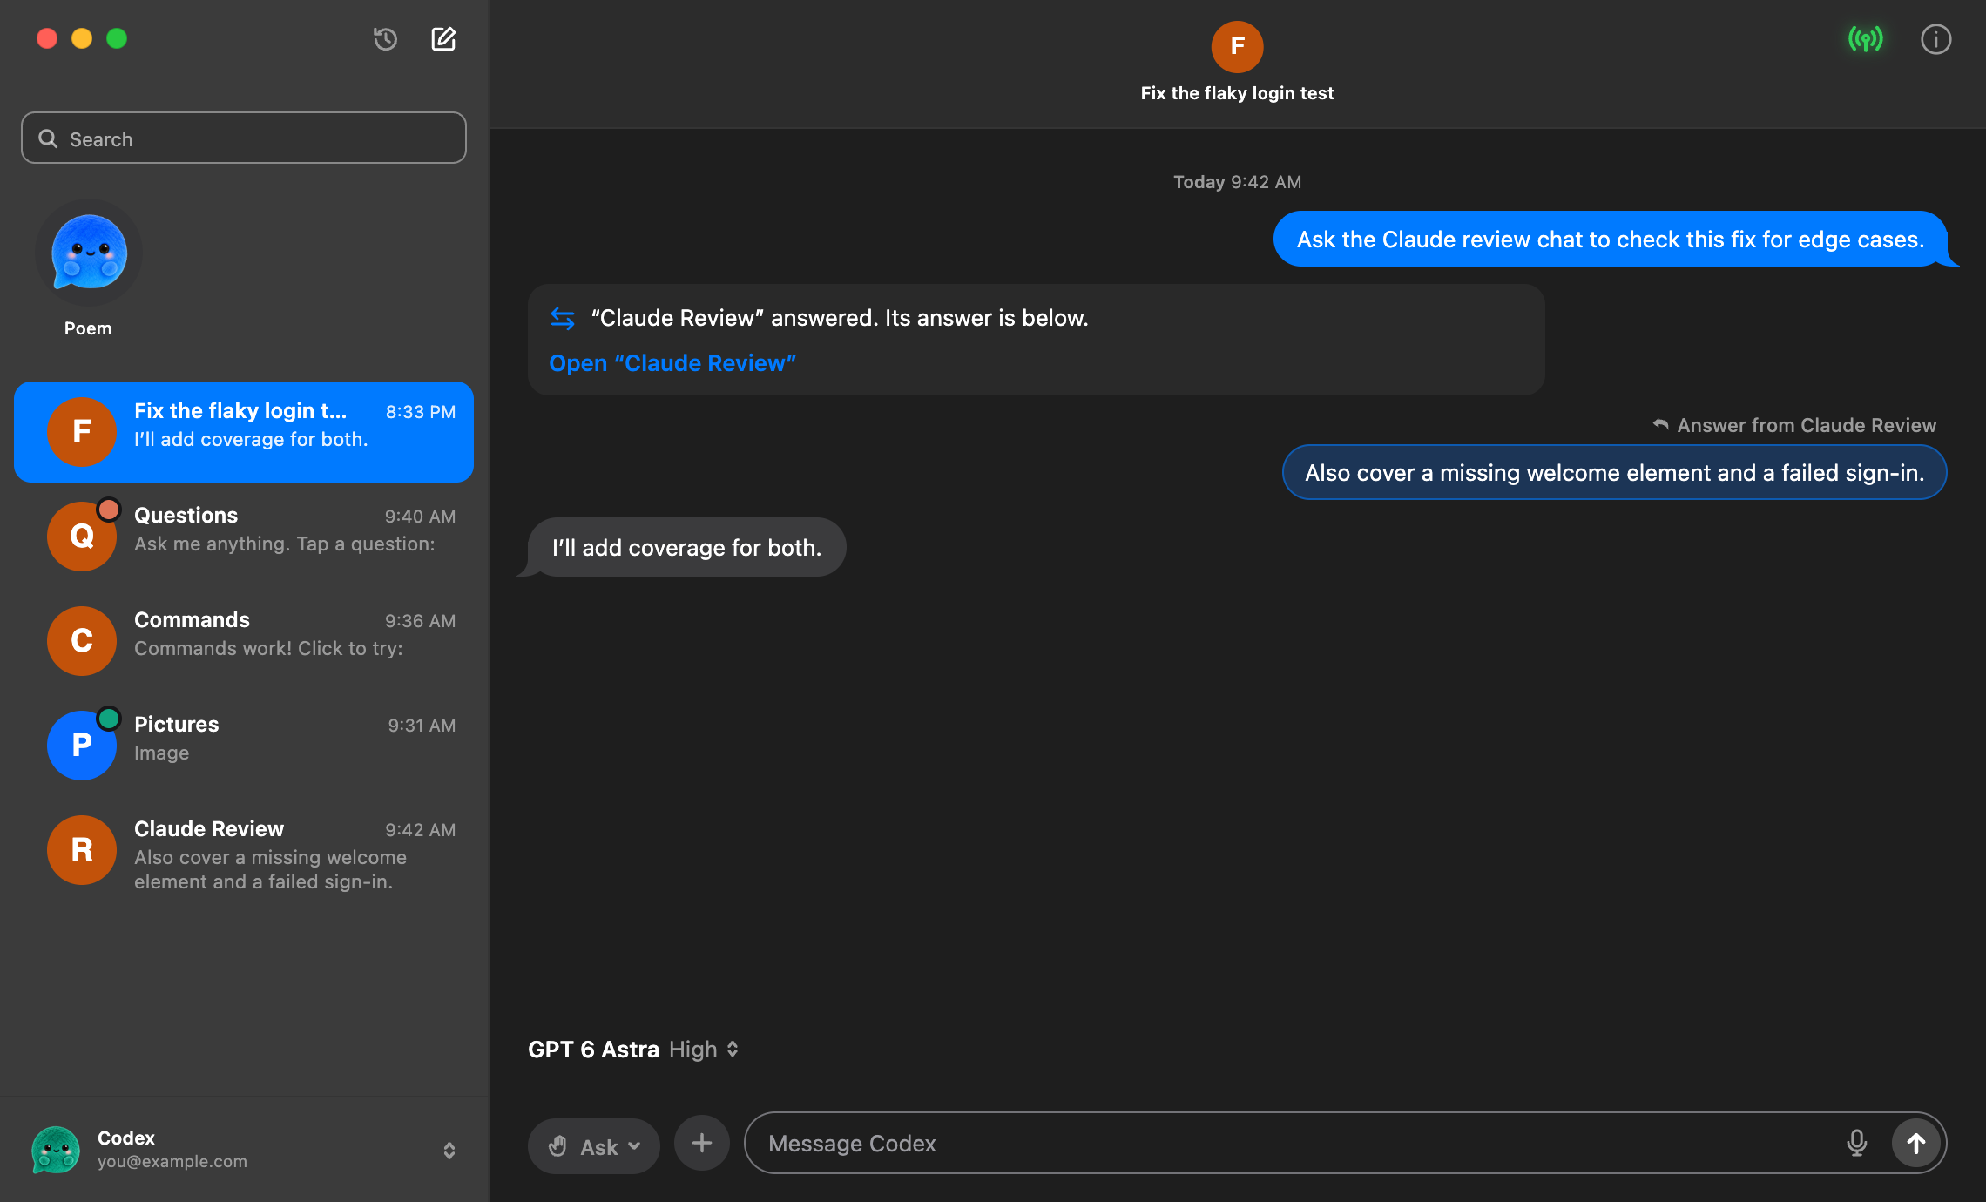Viewport: 1986px width, 1202px height.
Task: Start a new chat with compose icon
Action: [x=443, y=39]
